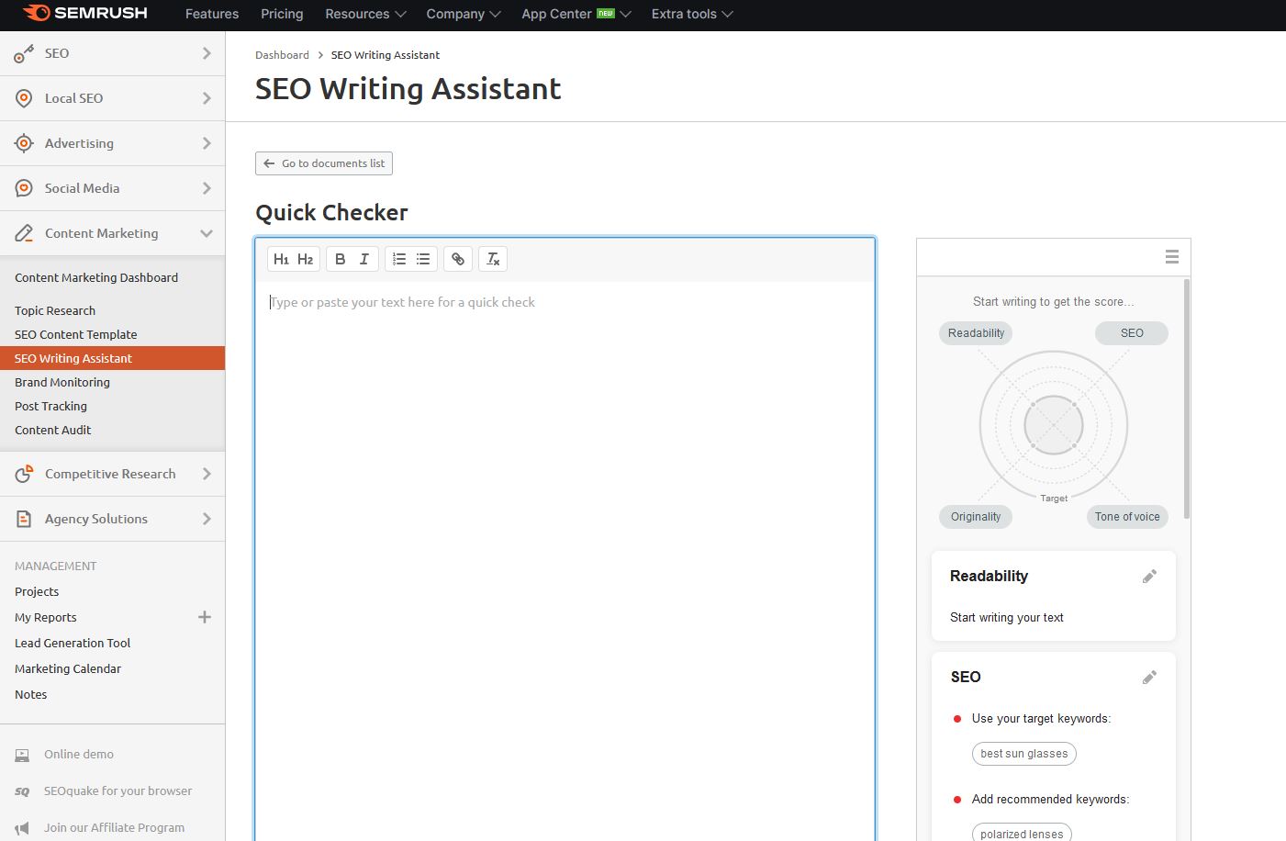Open Features in top navigation
Screen dimensions: 1286x841
(212, 14)
